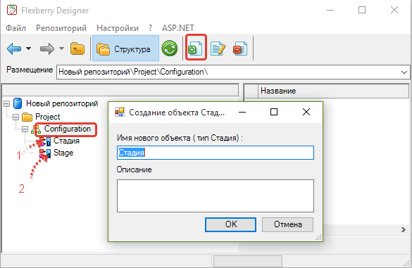The image size is (412, 268).
Task: Click the new object name field
Action: [x=216, y=153]
